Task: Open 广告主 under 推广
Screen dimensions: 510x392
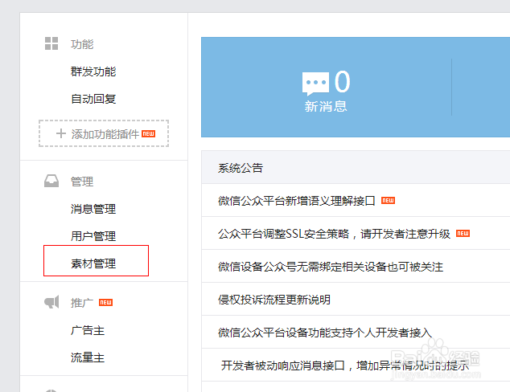Action: [x=88, y=331]
